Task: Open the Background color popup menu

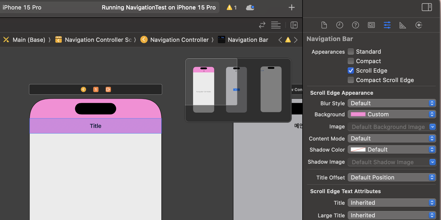Action: tap(392, 114)
